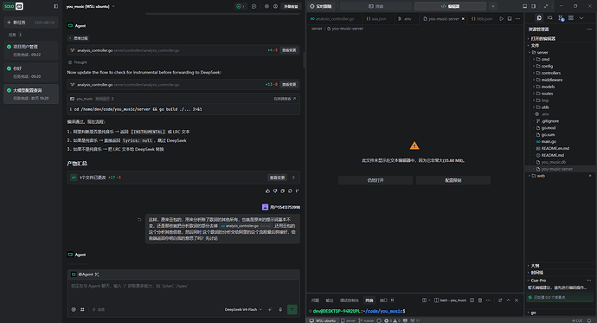
Task: Close the you-music-server tab
Action: click(463, 19)
